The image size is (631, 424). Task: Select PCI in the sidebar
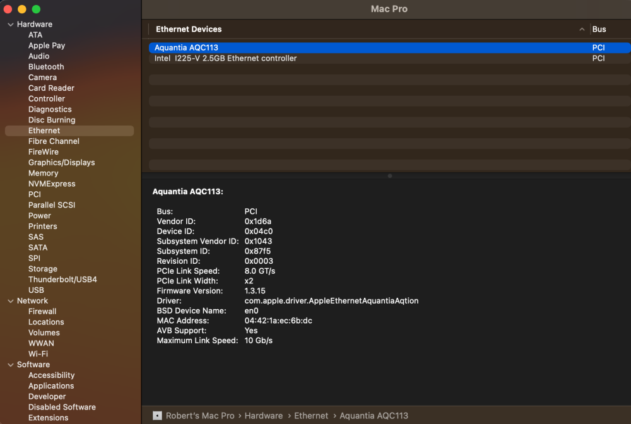pos(34,194)
